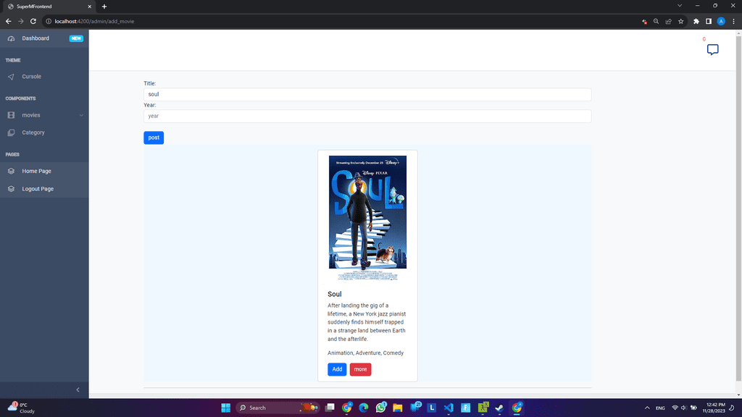
Task: Open a new browser tab
Action: pos(104,7)
